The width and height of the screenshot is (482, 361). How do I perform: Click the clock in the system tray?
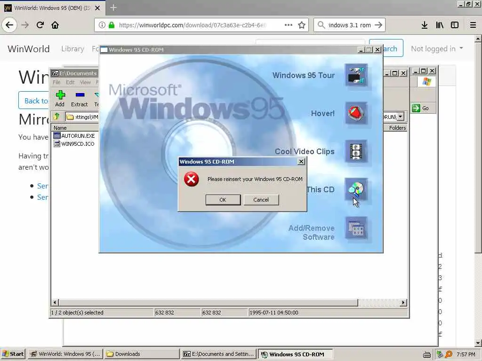(466, 354)
